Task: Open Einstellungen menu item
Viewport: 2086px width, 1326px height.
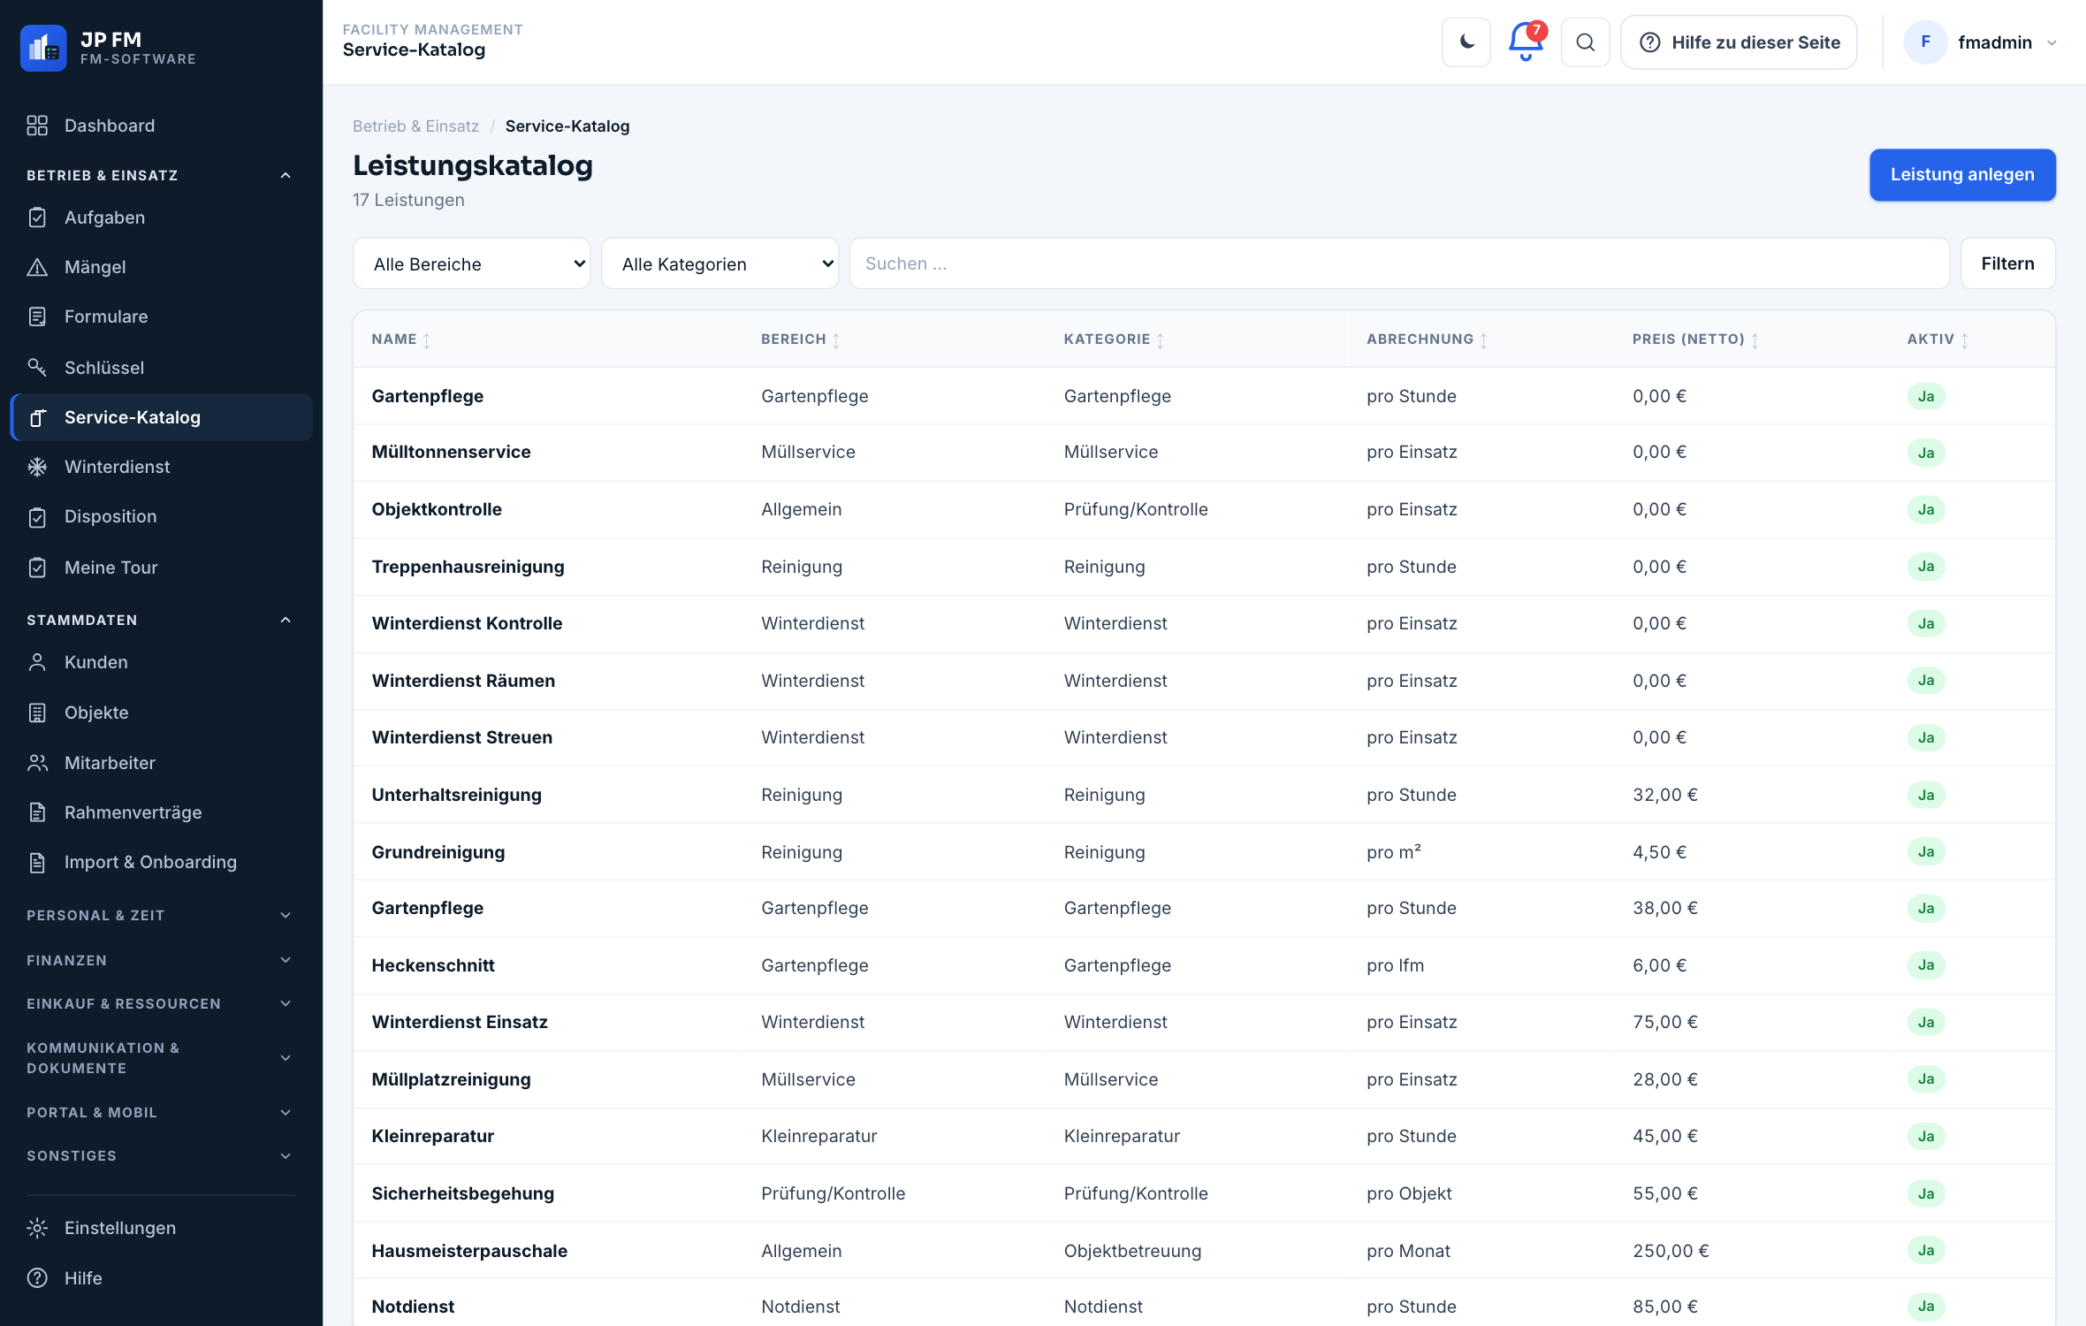Action: click(161, 1228)
